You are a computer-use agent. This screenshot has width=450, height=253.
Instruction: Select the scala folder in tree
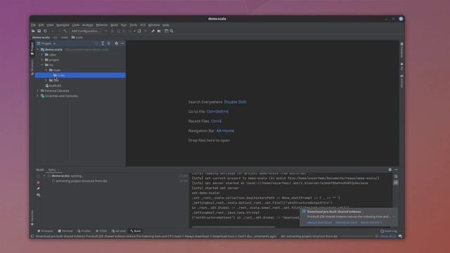tap(80, 75)
